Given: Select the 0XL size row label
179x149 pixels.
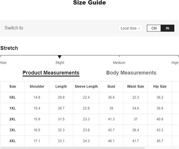Looking at the screenshot, I should [13, 97].
